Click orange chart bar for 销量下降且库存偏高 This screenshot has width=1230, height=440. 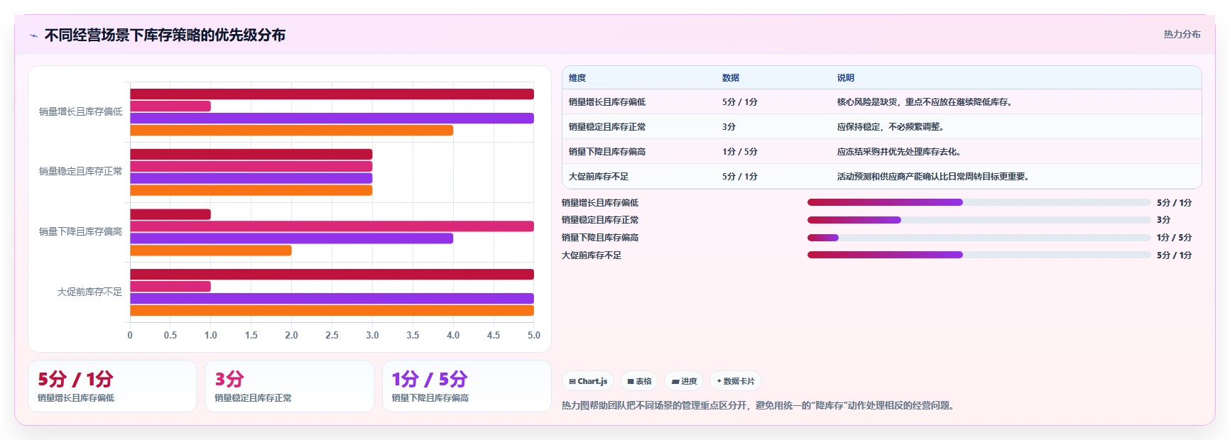click(x=211, y=251)
